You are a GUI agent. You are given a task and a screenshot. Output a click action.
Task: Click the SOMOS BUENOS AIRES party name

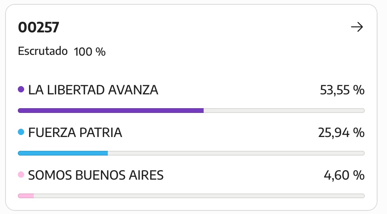click(96, 175)
